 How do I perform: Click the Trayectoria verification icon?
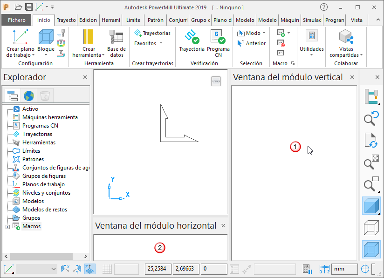tap(192, 37)
